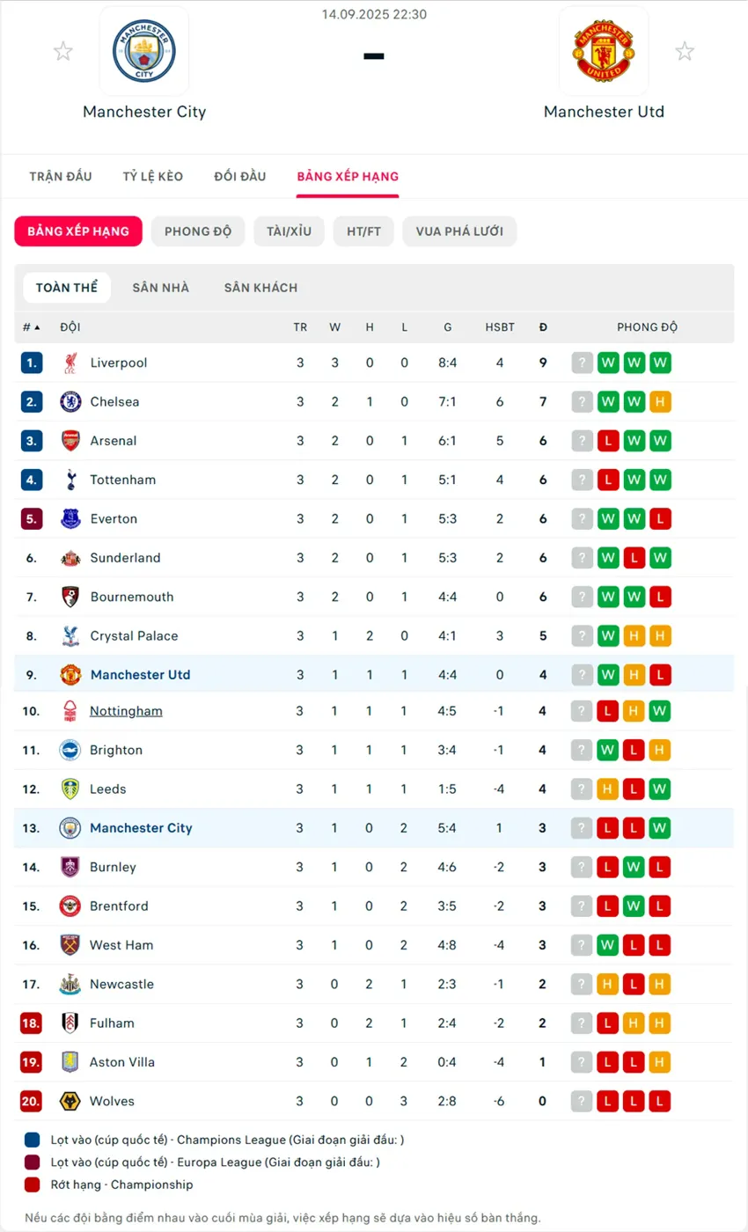Favorite Manchester City with the star
This screenshot has height=1232, width=748.
click(x=63, y=52)
